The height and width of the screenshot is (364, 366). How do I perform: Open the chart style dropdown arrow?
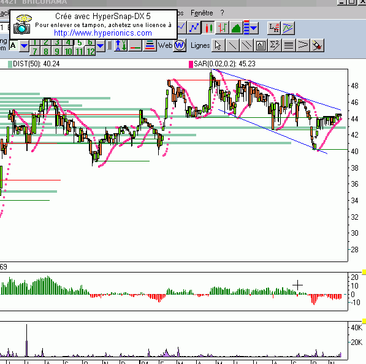pyautogui.click(x=254, y=28)
